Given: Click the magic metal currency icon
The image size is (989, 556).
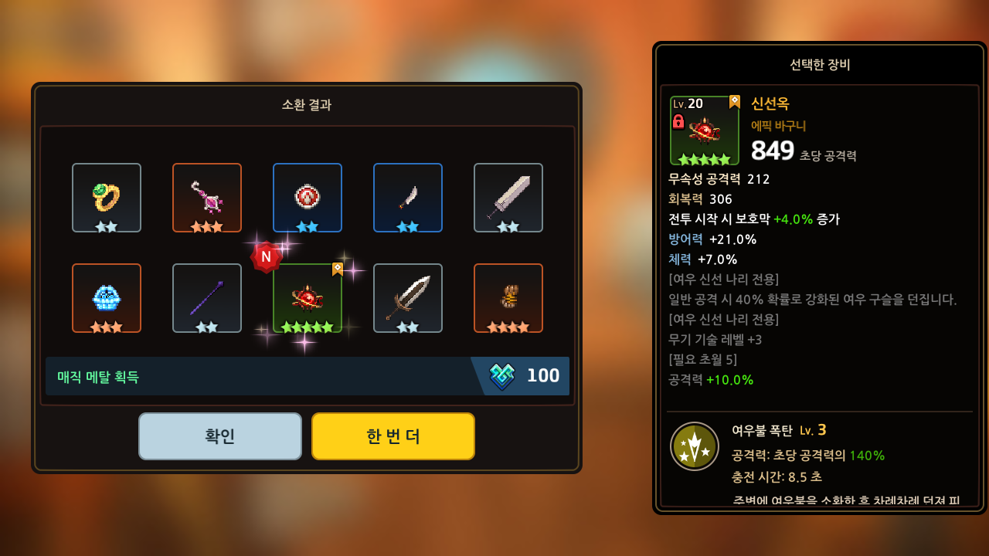Looking at the screenshot, I should point(502,376).
